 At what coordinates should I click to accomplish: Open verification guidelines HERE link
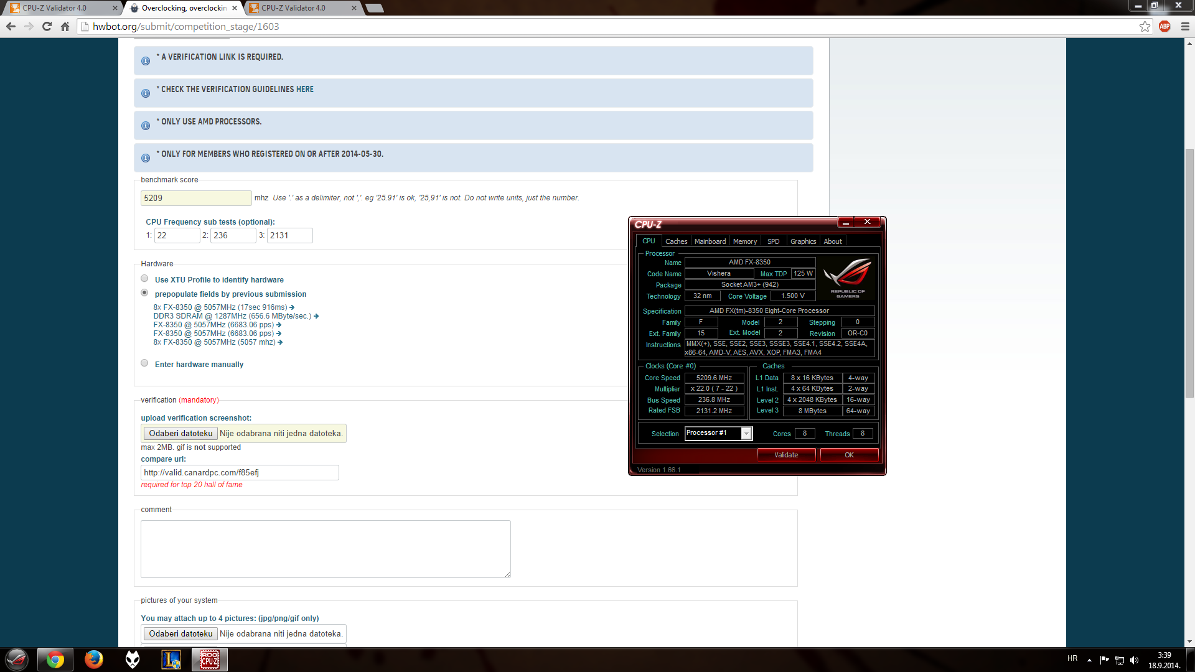click(305, 90)
